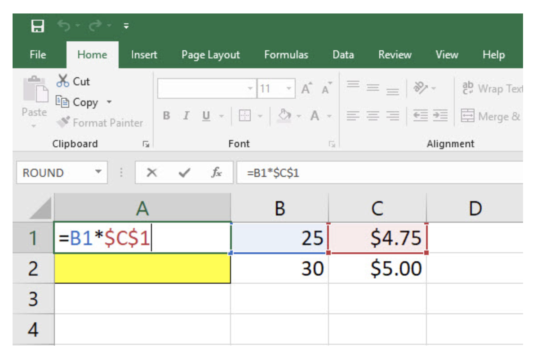Click Merge & Center button
The width and height of the screenshot is (550, 360).
(492, 116)
